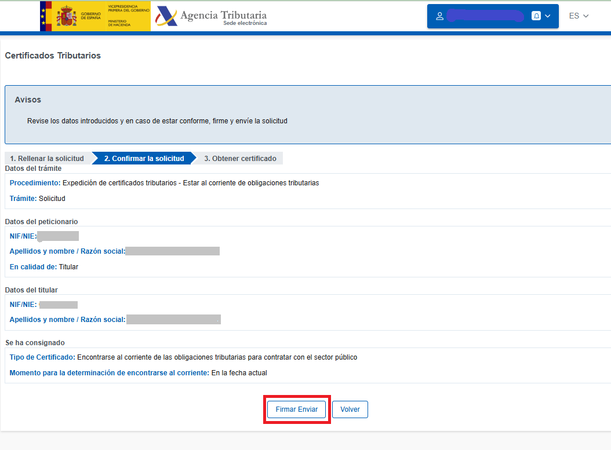The height and width of the screenshot is (450, 611).
Task: Select step 2. Confirmar la solicitud
Action: (144, 159)
